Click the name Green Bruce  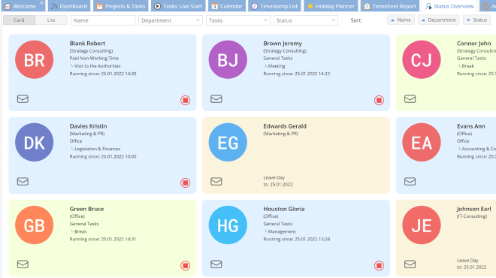click(x=86, y=209)
